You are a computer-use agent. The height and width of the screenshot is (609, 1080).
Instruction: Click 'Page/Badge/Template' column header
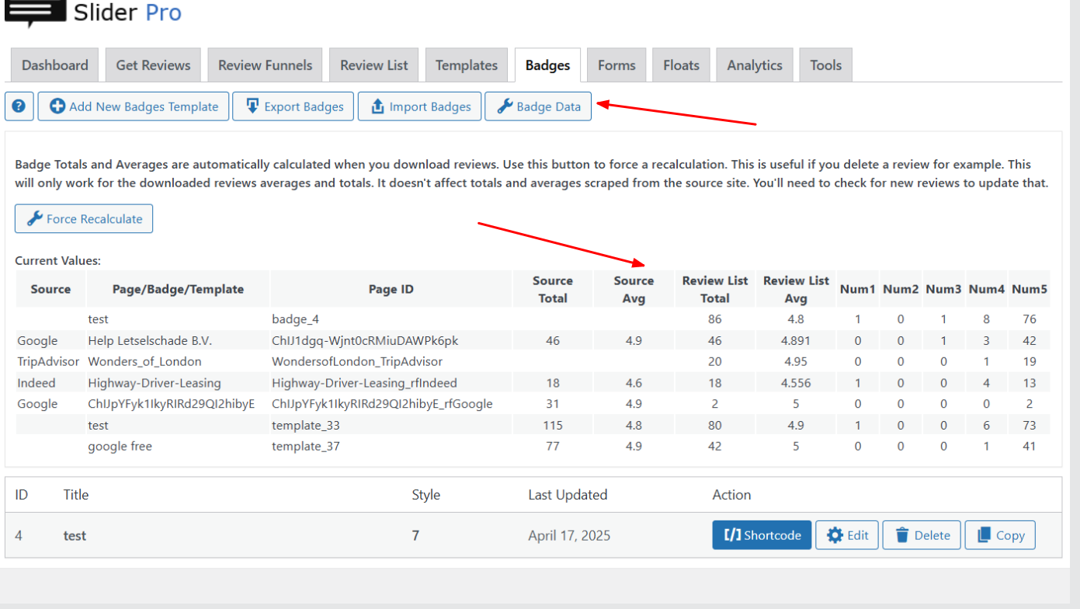point(178,289)
